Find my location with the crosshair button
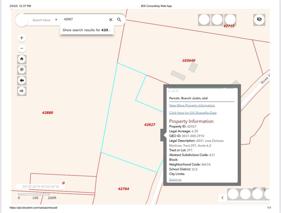This screenshot has height=213, width=281. coord(22,70)
